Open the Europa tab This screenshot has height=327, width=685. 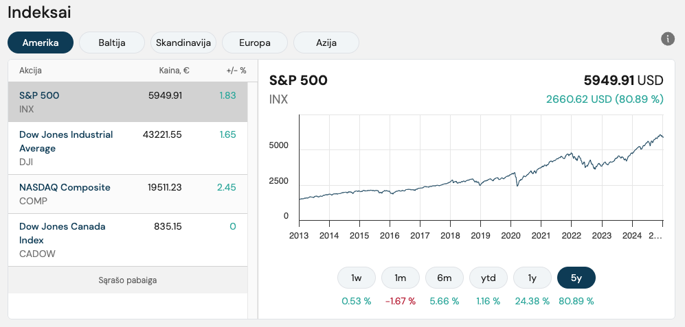pos(255,43)
